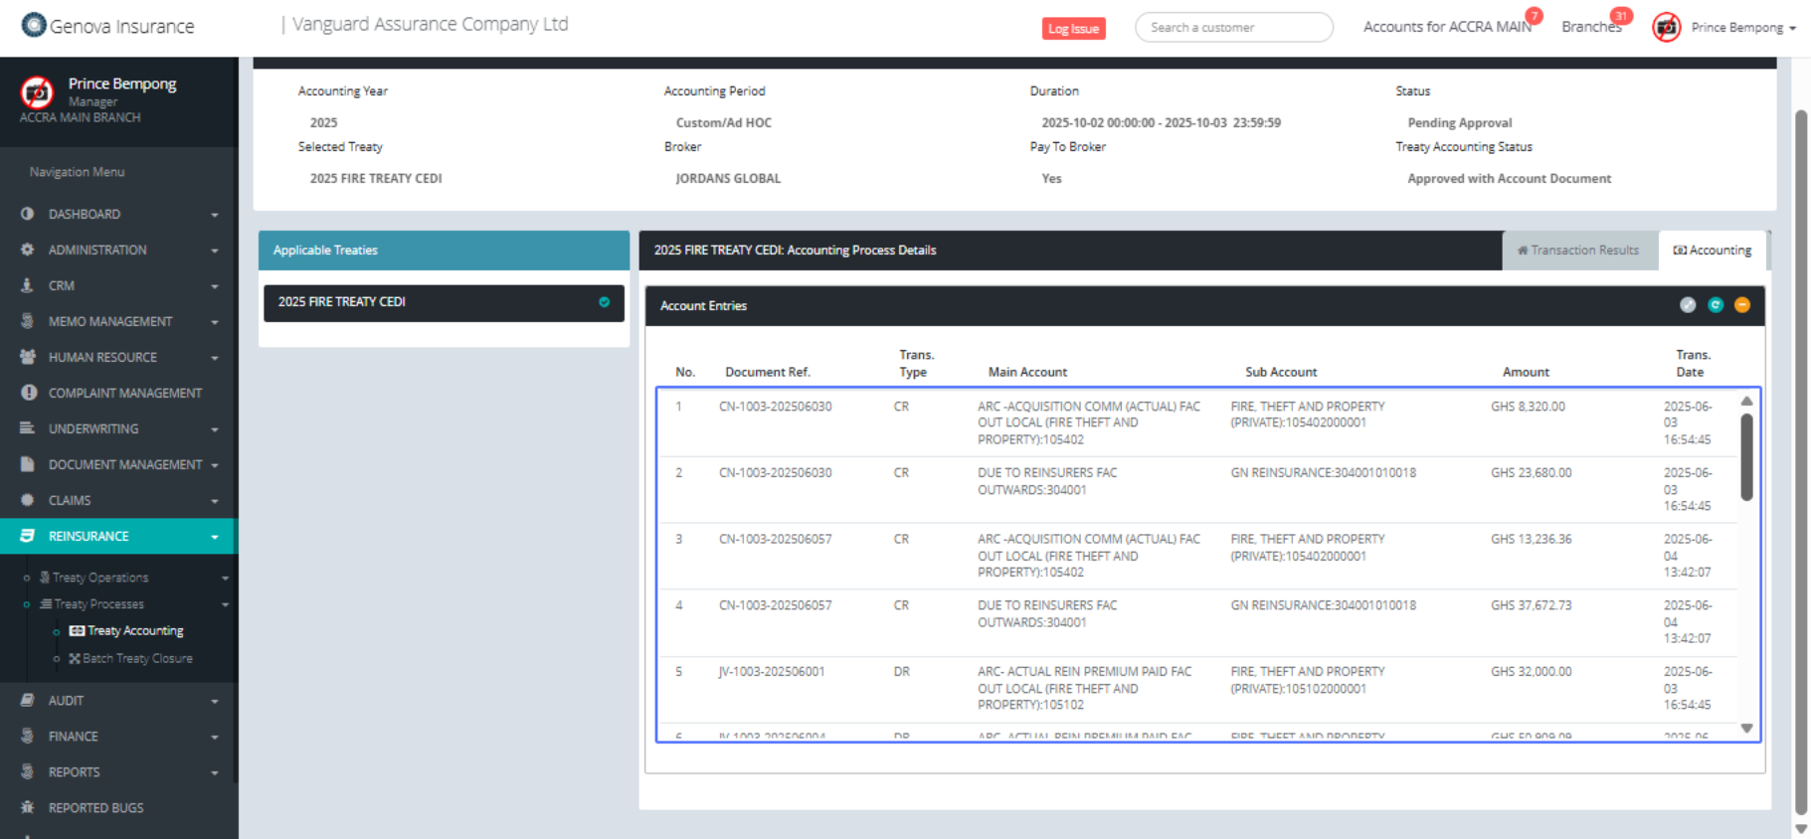
Task: Switch to the Transaction Results tab
Action: click(1578, 251)
